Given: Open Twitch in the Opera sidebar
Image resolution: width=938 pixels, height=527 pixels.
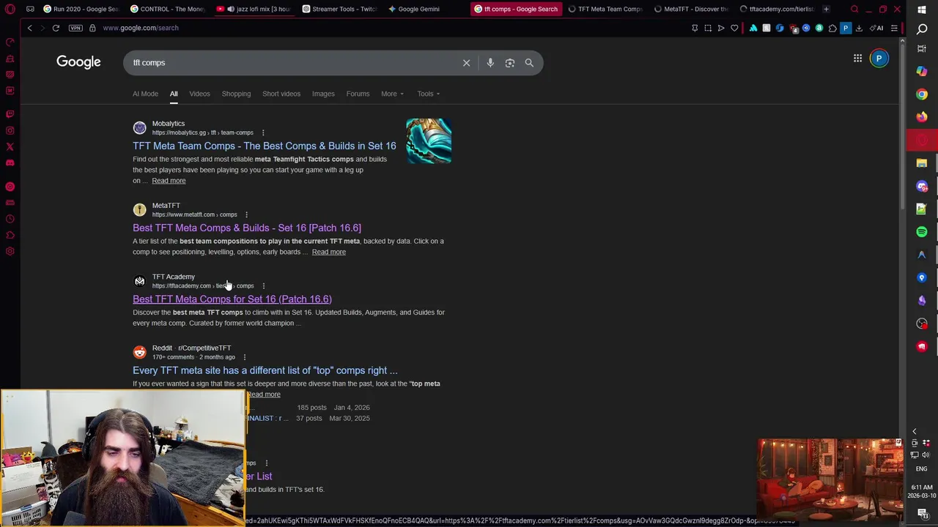Looking at the screenshot, I should click(x=10, y=114).
